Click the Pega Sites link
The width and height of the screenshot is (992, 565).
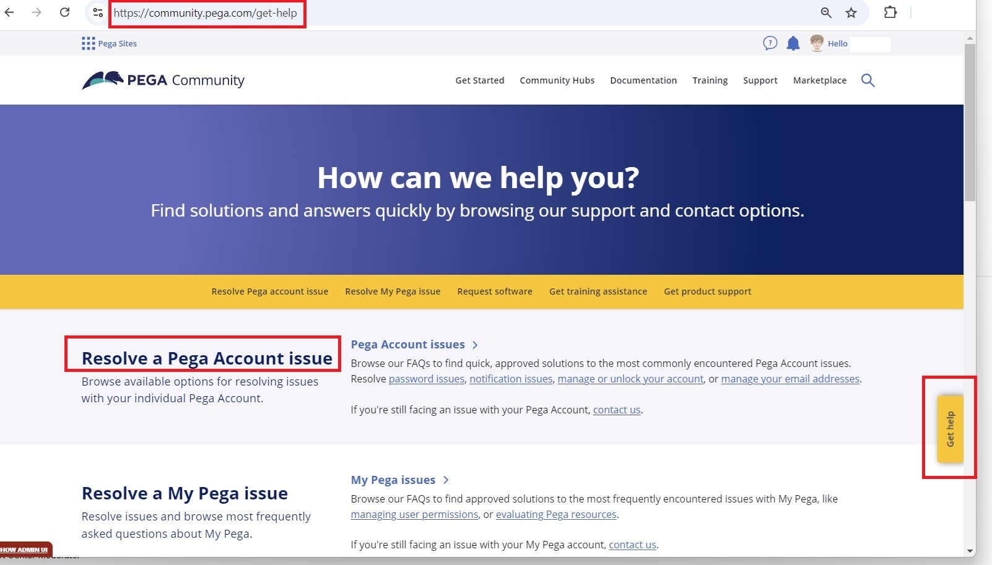[118, 43]
